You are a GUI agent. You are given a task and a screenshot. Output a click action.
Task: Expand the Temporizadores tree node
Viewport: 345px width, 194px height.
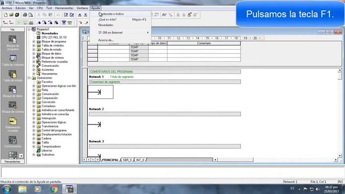pyautogui.click(x=34, y=147)
